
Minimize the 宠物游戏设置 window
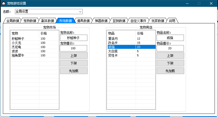coord(187,3)
